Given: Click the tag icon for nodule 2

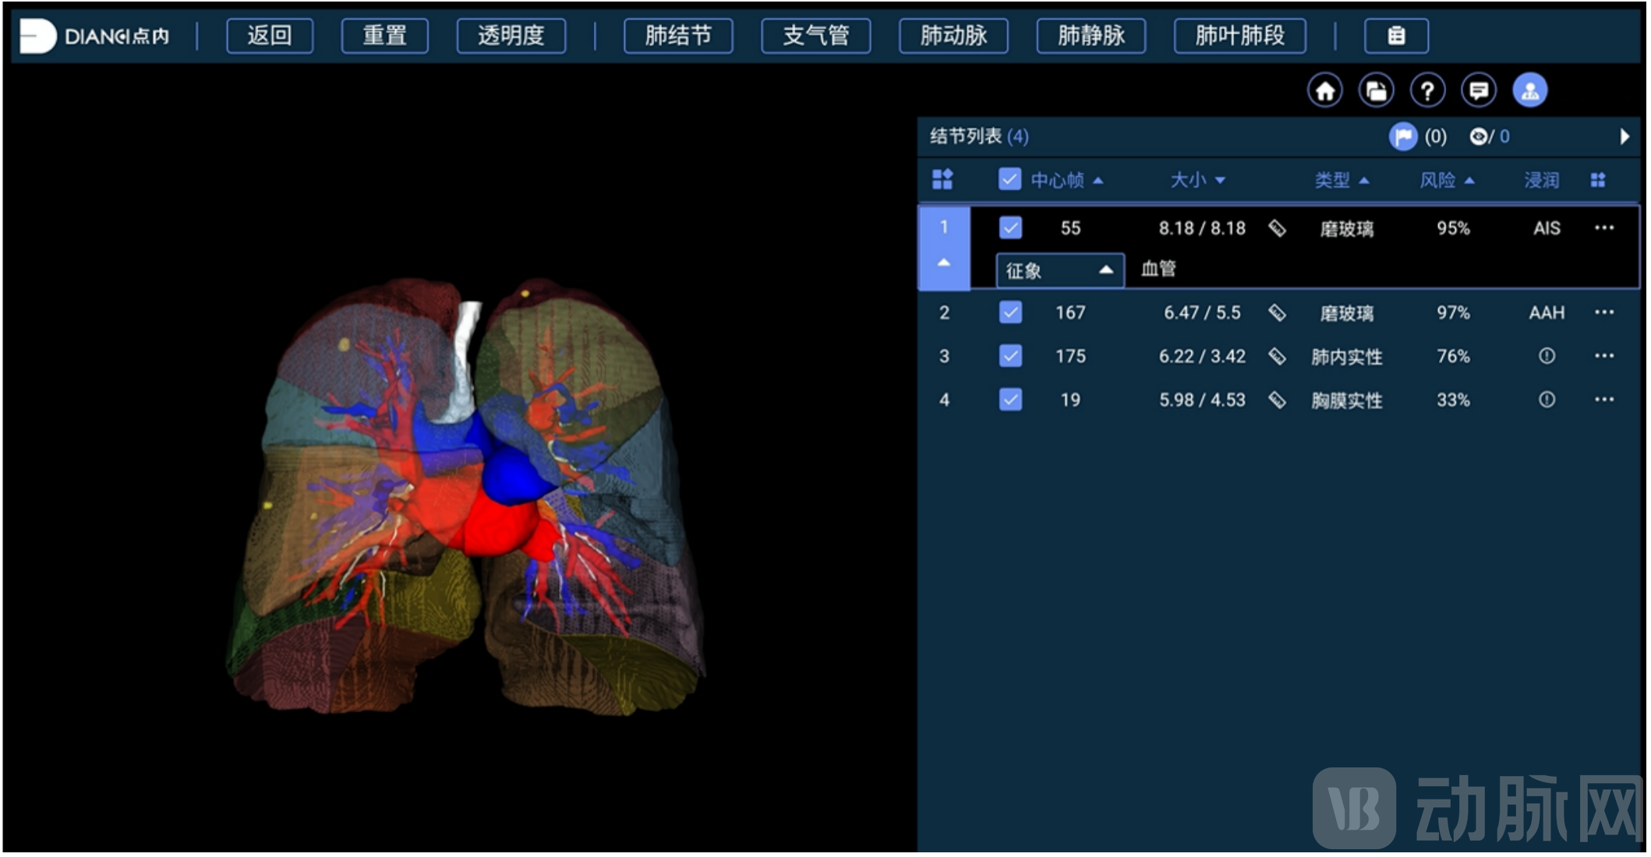Looking at the screenshot, I should (1277, 313).
